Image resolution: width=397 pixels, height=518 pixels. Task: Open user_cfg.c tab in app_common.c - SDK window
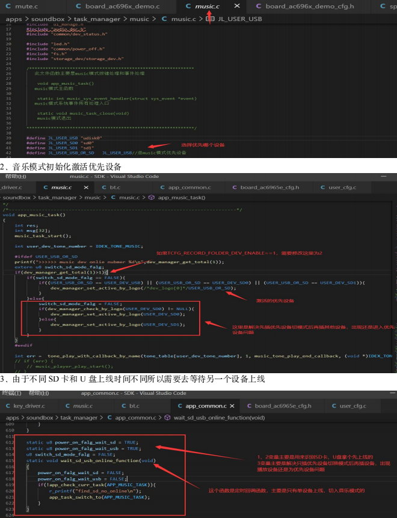352,406
